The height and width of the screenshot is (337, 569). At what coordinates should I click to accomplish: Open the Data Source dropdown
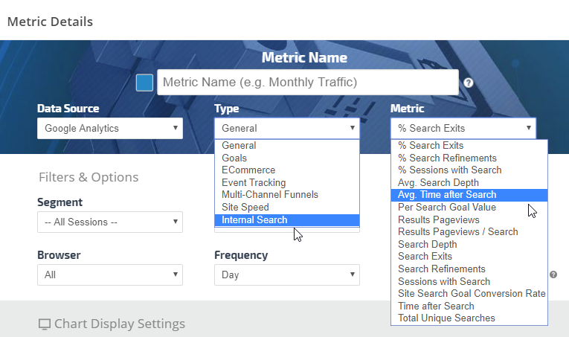click(x=109, y=128)
